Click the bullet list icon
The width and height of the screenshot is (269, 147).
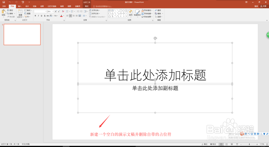pos(67,11)
